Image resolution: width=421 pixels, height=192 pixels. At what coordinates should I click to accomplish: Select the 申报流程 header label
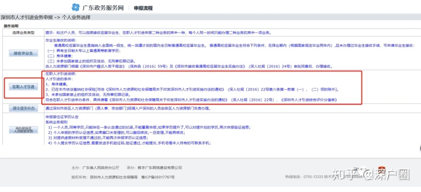coord(143,8)
